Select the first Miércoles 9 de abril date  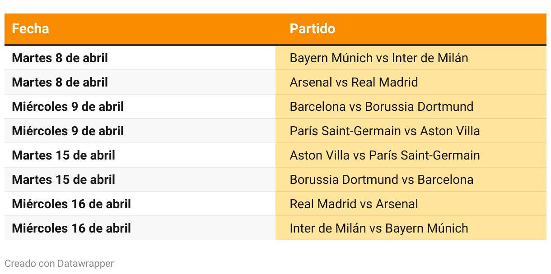[68, 107]
